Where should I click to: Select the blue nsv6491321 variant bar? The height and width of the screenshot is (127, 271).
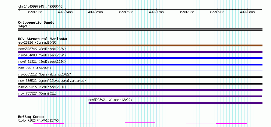pyautogui.click(x=140, y=65)
